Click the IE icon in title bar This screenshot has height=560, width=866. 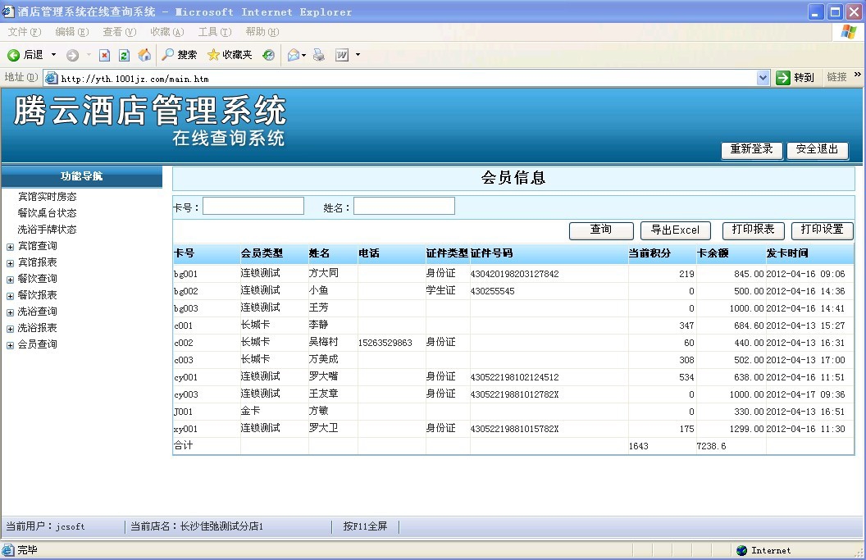click(7, 11)
